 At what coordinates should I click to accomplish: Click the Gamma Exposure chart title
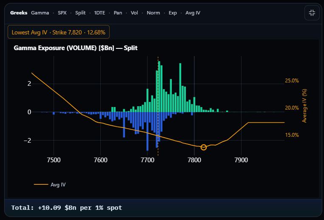[76, 48]
